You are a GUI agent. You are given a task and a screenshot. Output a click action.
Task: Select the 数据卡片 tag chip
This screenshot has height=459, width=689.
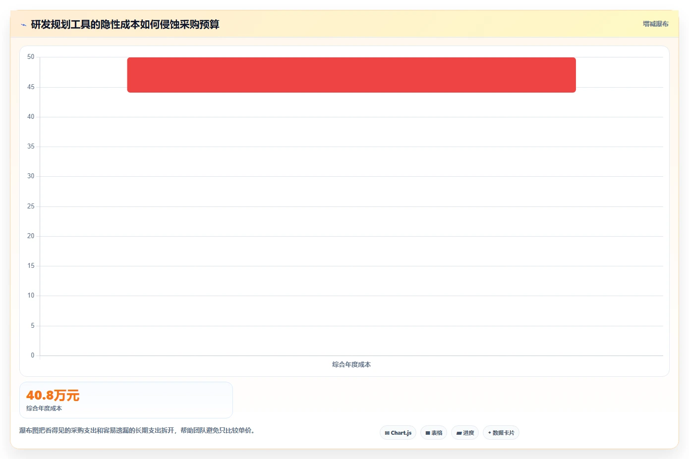[501, 433]
